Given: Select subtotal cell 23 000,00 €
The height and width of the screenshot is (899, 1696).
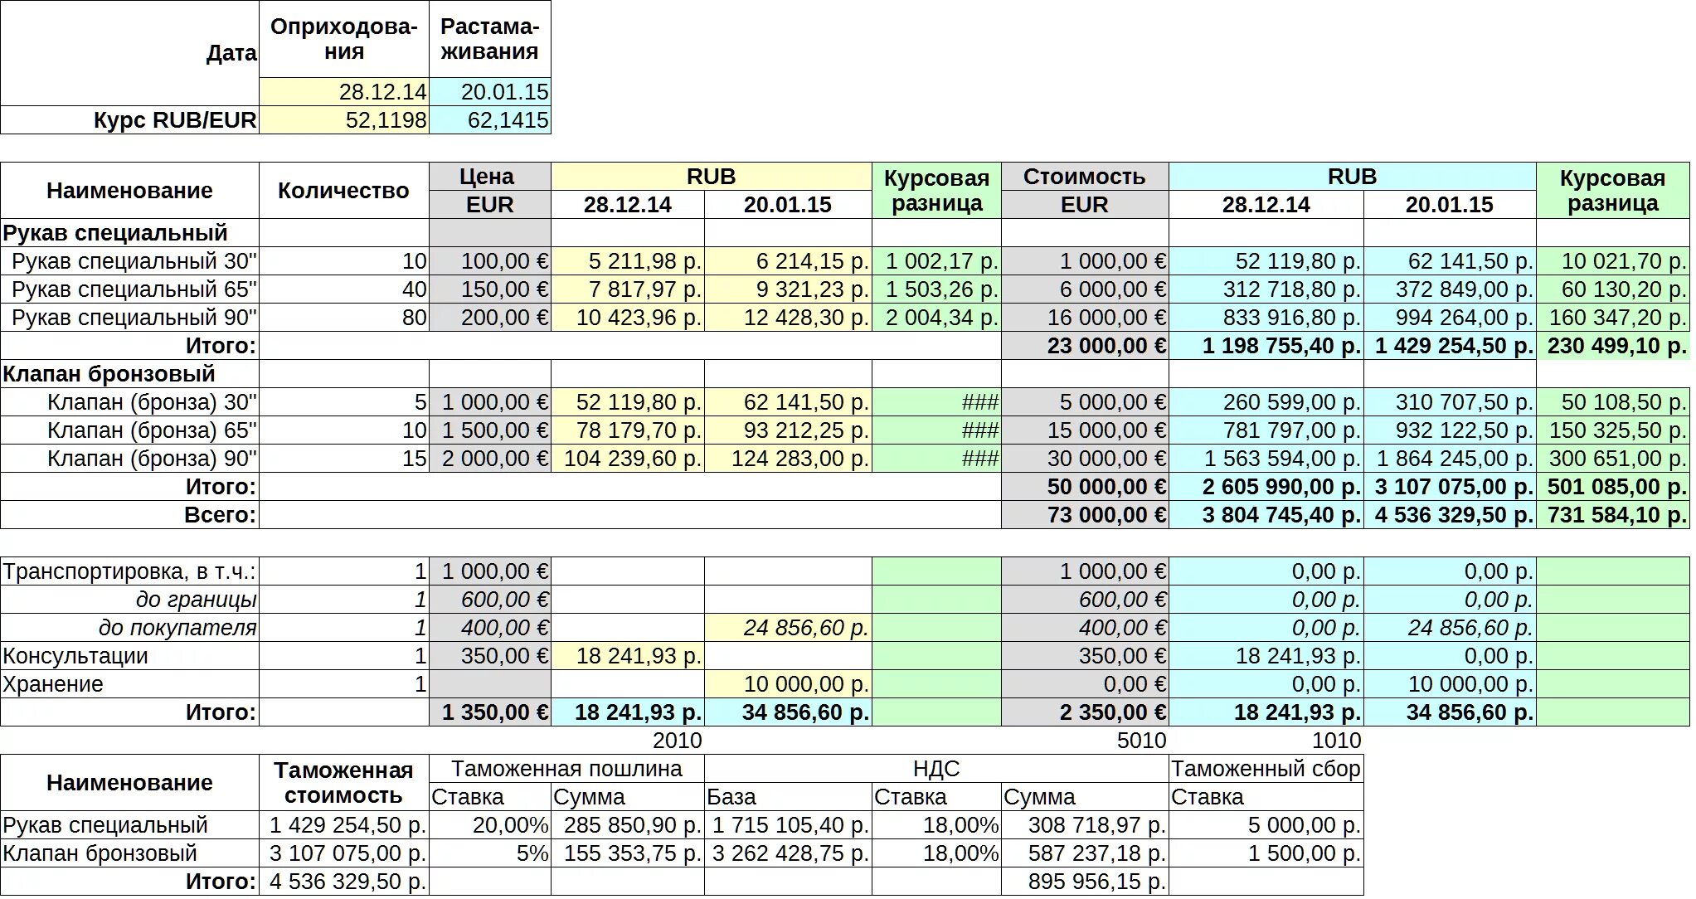Looking at the screenshot, I should click(x=1085, y=346).
